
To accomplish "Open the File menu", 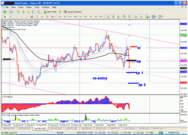I will point(7,7).
